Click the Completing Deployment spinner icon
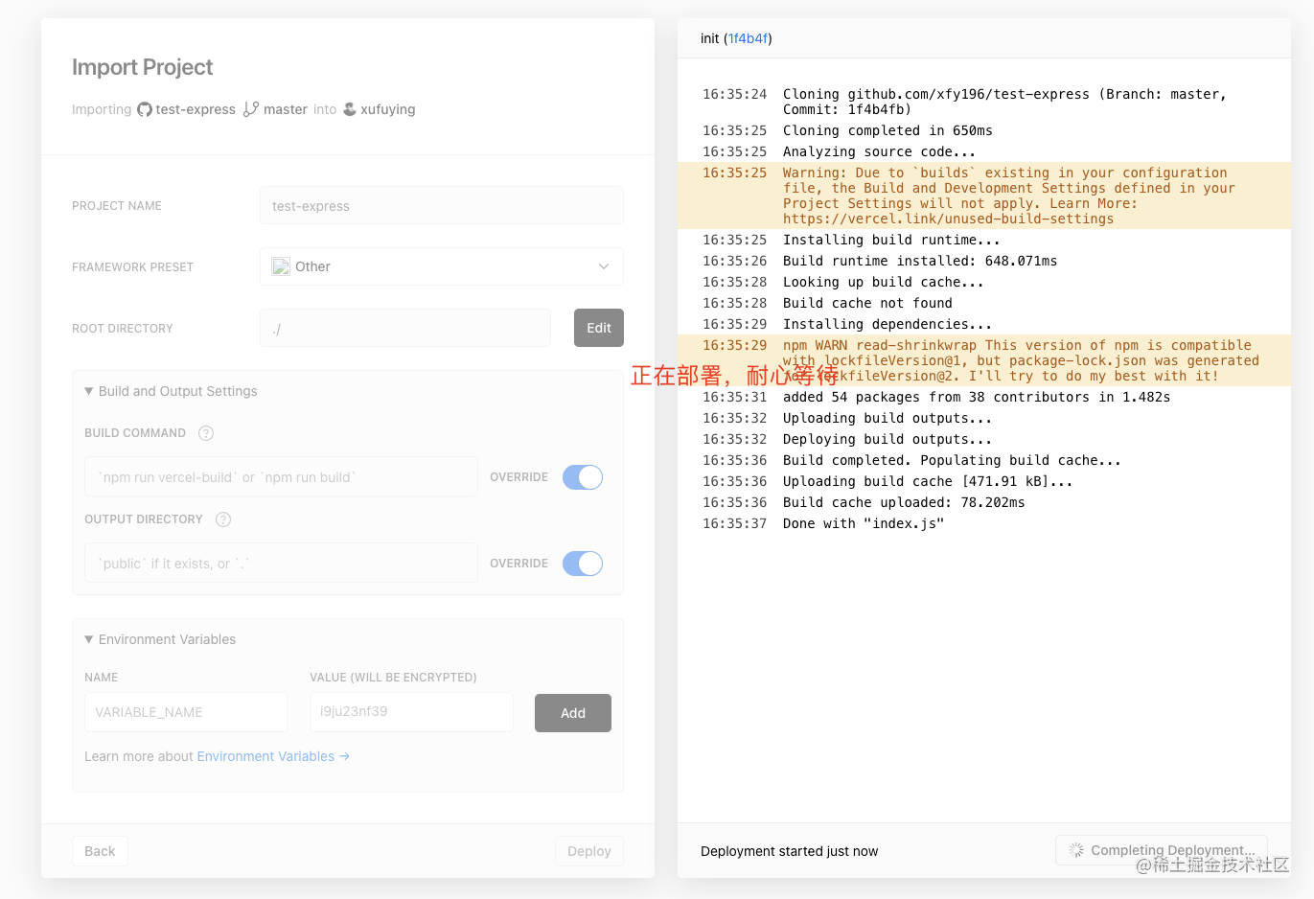The width and height of the screenshot is (1314, 899). [1076, 850]
